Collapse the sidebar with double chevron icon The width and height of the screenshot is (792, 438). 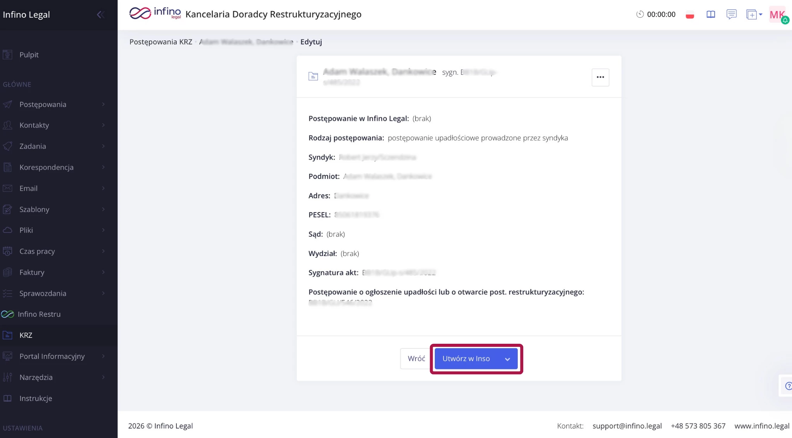(101, 15)
